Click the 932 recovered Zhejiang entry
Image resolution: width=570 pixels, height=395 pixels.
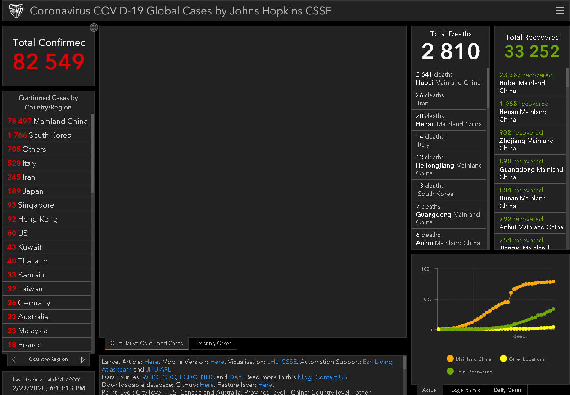coord(530,141)
